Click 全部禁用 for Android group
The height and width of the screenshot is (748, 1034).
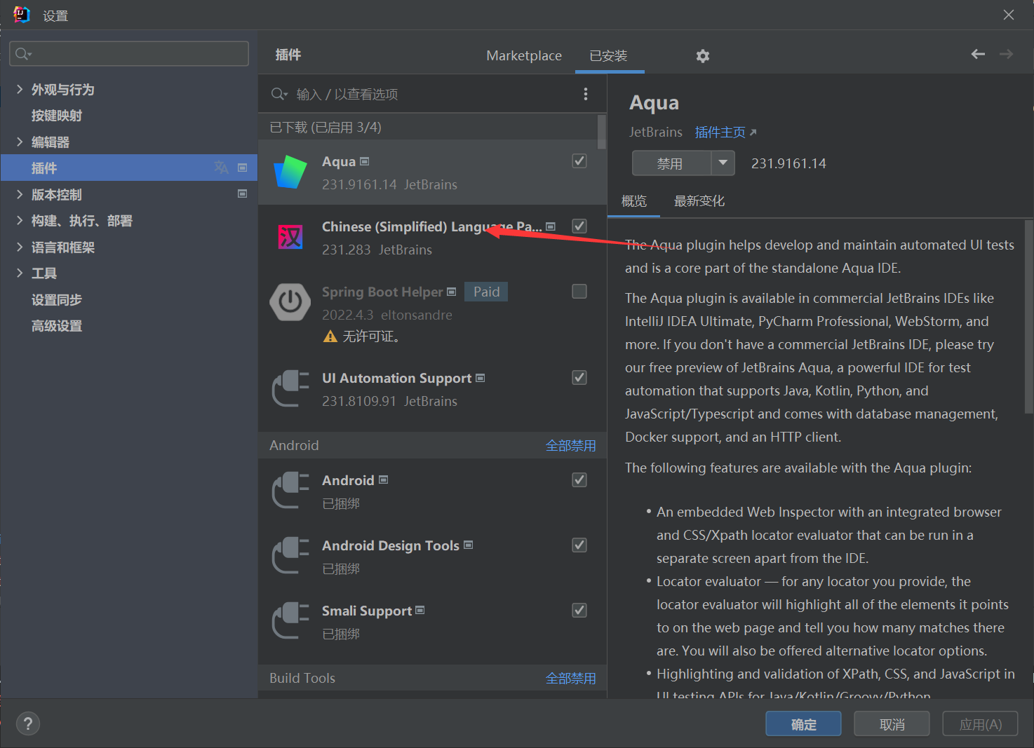coord(570,445)
